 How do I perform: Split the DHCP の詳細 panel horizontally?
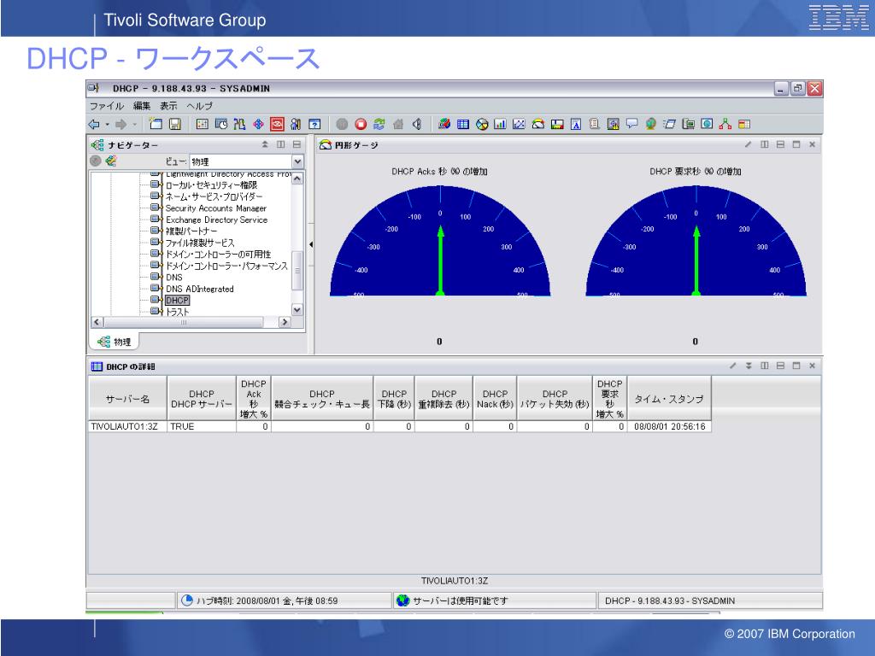point(781,366)
